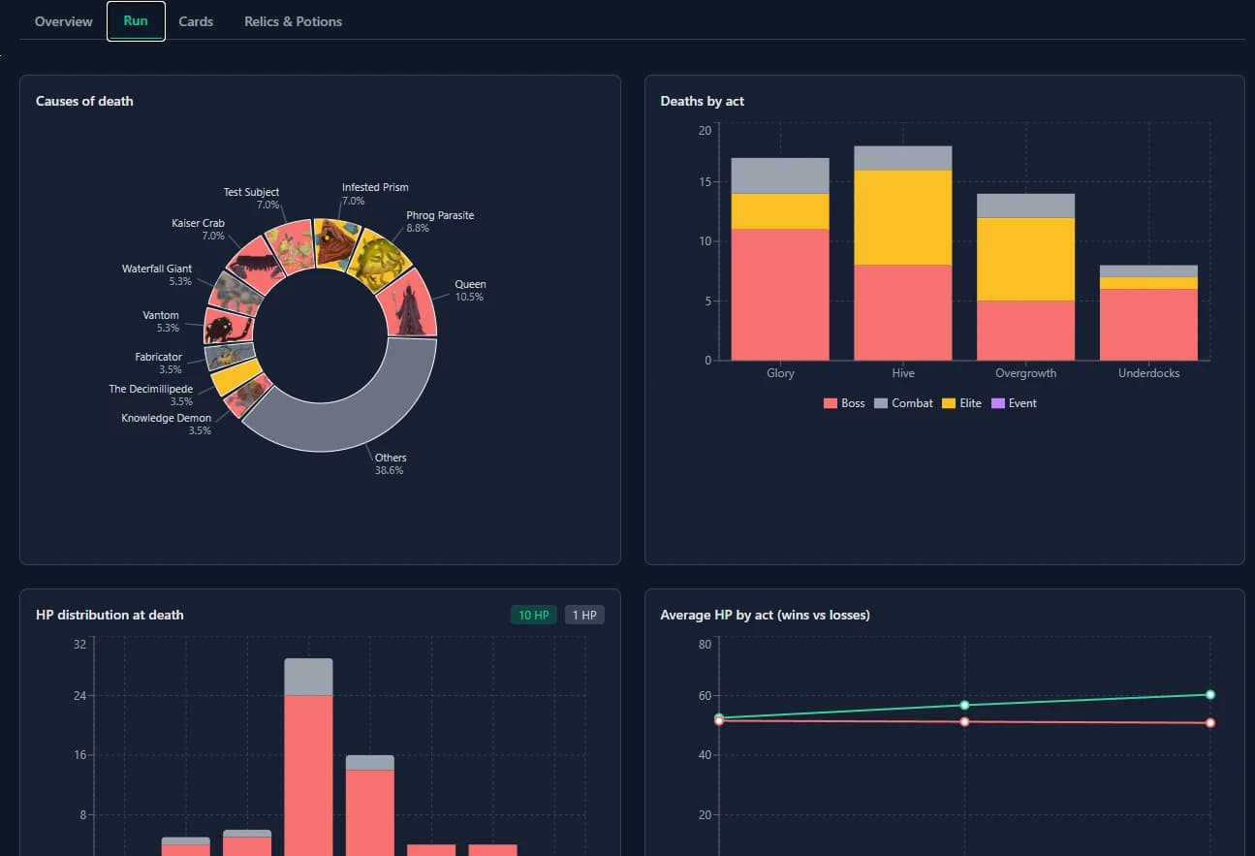Screen dimensions: 1255x856
Task: Enable the 1 HP filter
Action: 584,615
